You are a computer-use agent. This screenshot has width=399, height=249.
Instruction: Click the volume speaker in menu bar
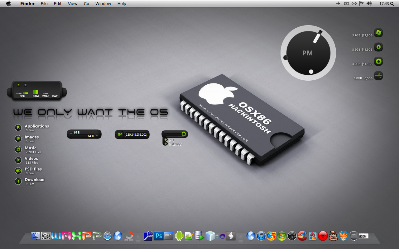[x=369, y=3]
